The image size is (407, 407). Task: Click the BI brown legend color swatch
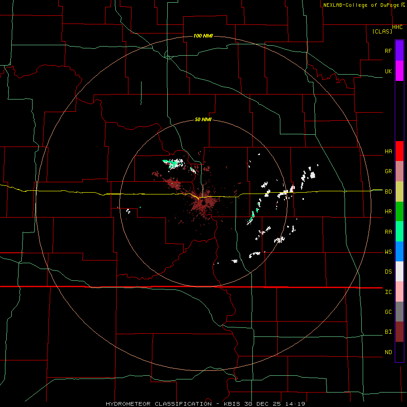tap(399, 332)
